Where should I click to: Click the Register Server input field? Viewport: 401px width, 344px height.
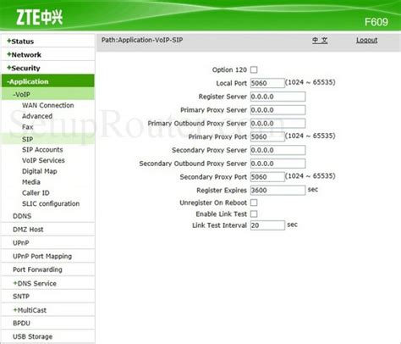[x=277, y=97]
